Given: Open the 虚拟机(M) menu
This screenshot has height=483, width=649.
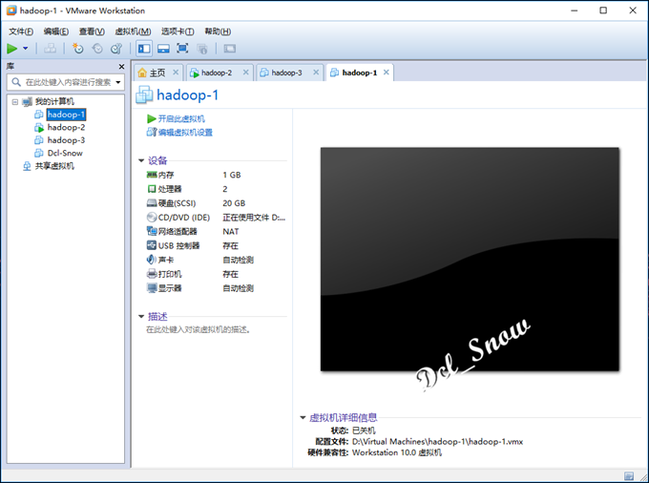Looking at the screenshot, I should pos(133,31).
